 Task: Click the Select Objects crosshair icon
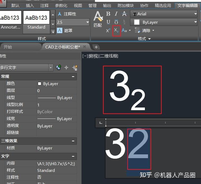pyautogui.click(x=66, y=67)
